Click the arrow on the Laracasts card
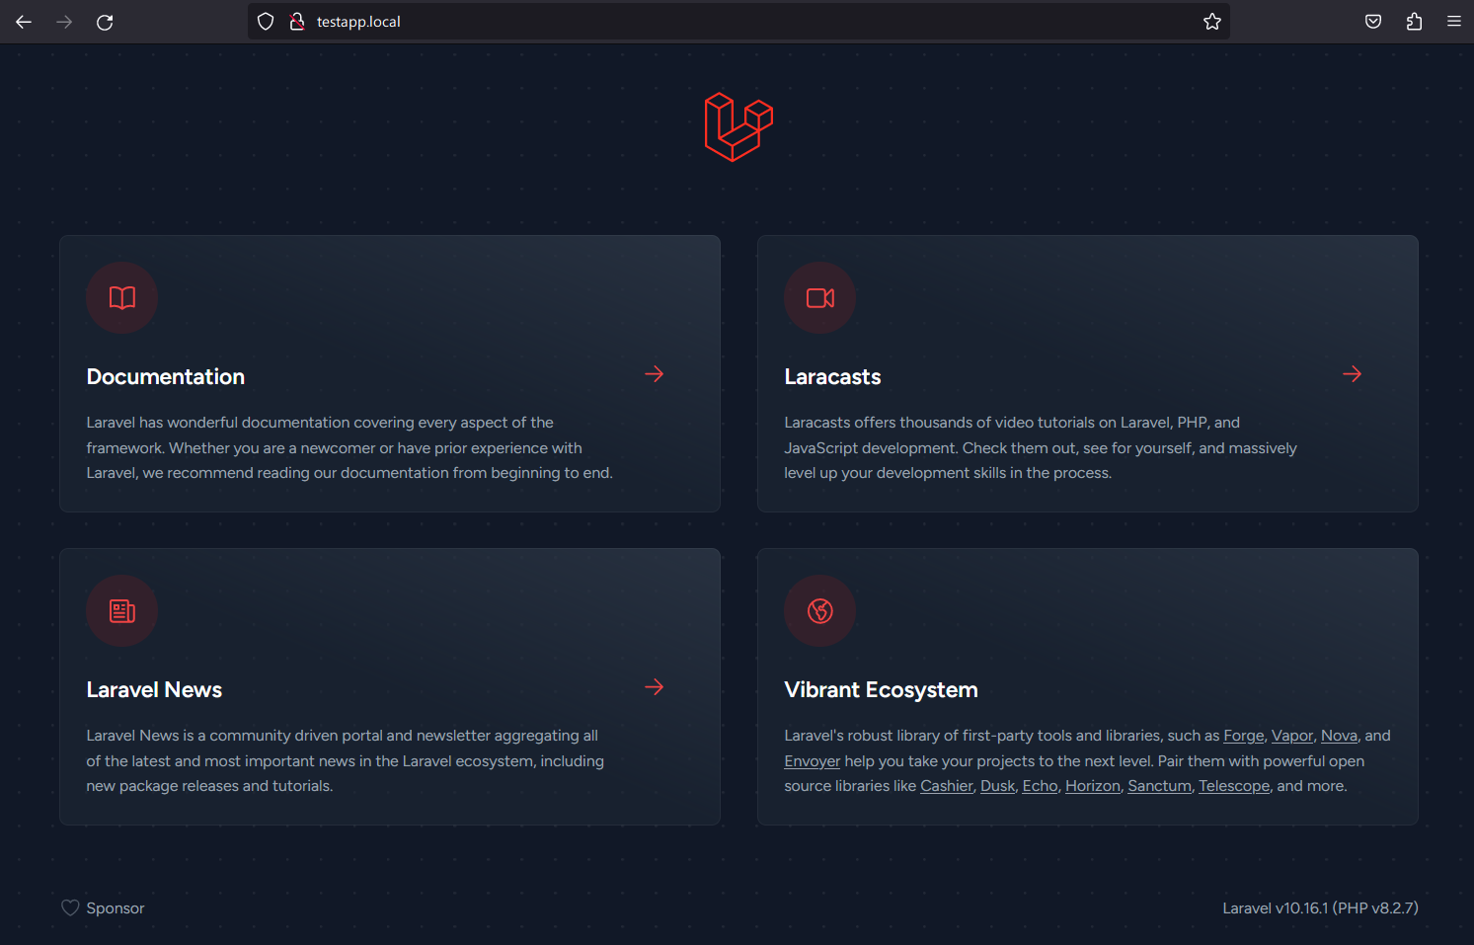 [x=1353, y=374]
